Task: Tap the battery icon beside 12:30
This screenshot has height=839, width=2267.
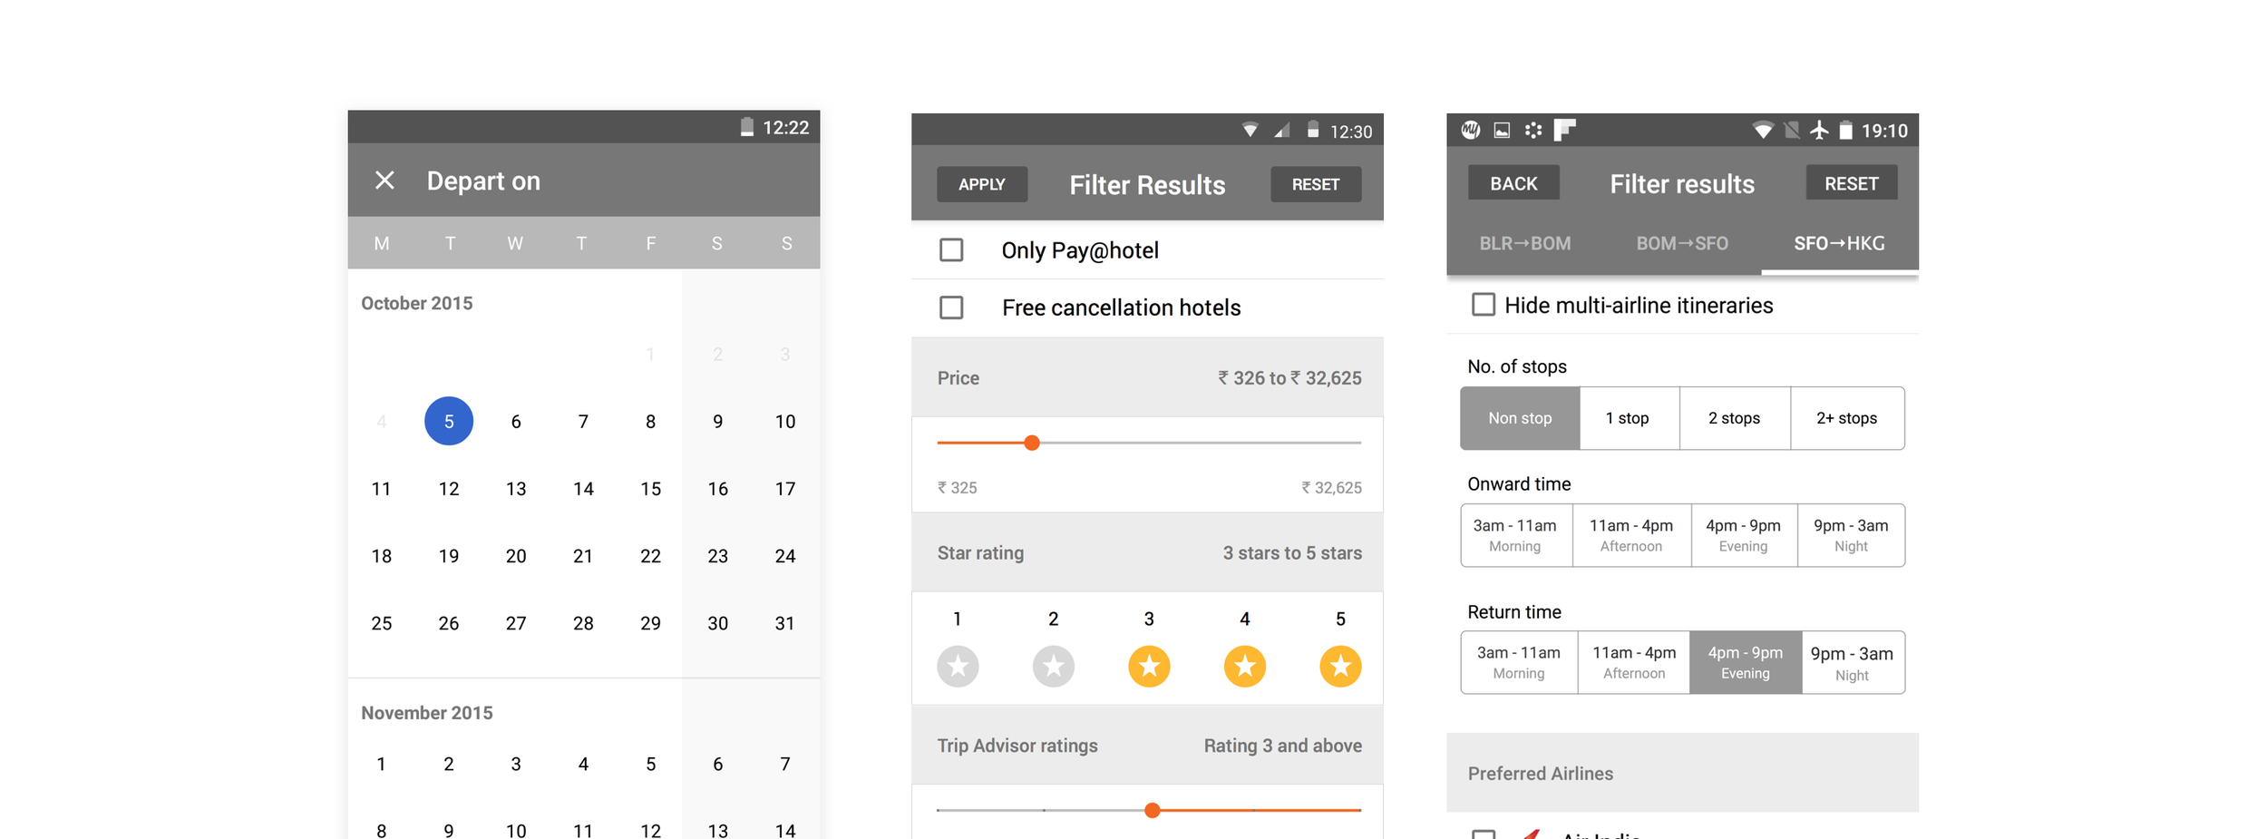Action: click(x=1312, y=131)
